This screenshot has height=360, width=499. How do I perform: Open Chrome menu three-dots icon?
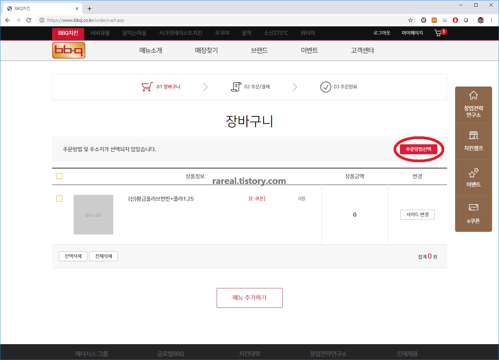click(x=492, y=20)
